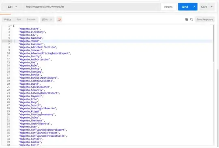Click the Save Response button
219x148 pixels.
[x=205, y=19]
